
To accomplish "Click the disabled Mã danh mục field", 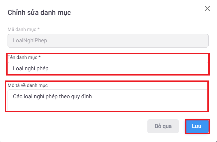I will point(108,41).
